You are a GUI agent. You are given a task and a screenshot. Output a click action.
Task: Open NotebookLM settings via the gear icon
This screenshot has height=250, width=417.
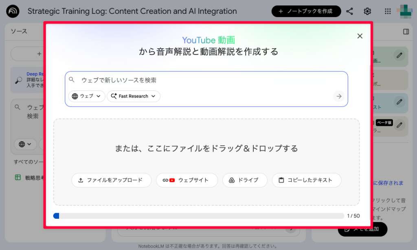367,11
